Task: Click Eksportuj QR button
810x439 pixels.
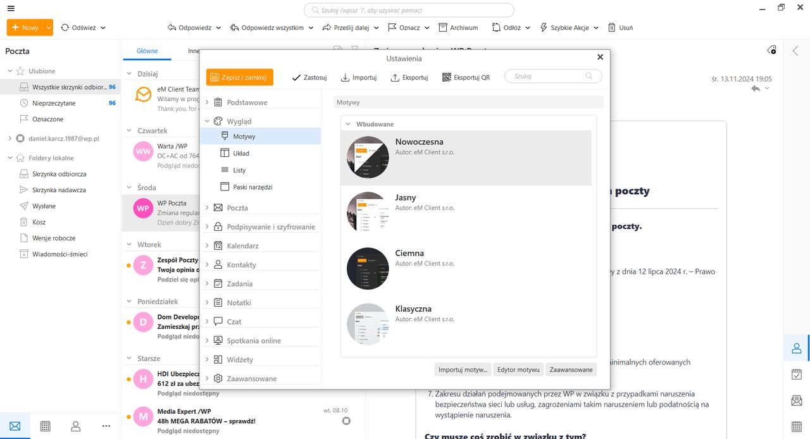Action: [466, 77]
